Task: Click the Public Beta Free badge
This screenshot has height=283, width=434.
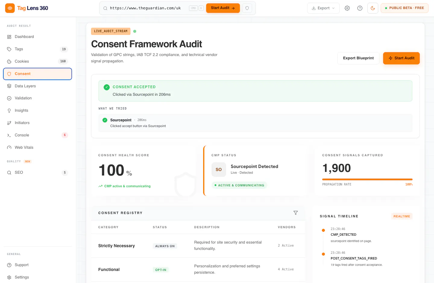Action: (404, 8)
